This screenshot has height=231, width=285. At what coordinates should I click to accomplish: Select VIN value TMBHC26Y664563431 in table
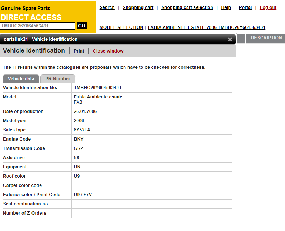pyautogui.click(x=97, y=88)
